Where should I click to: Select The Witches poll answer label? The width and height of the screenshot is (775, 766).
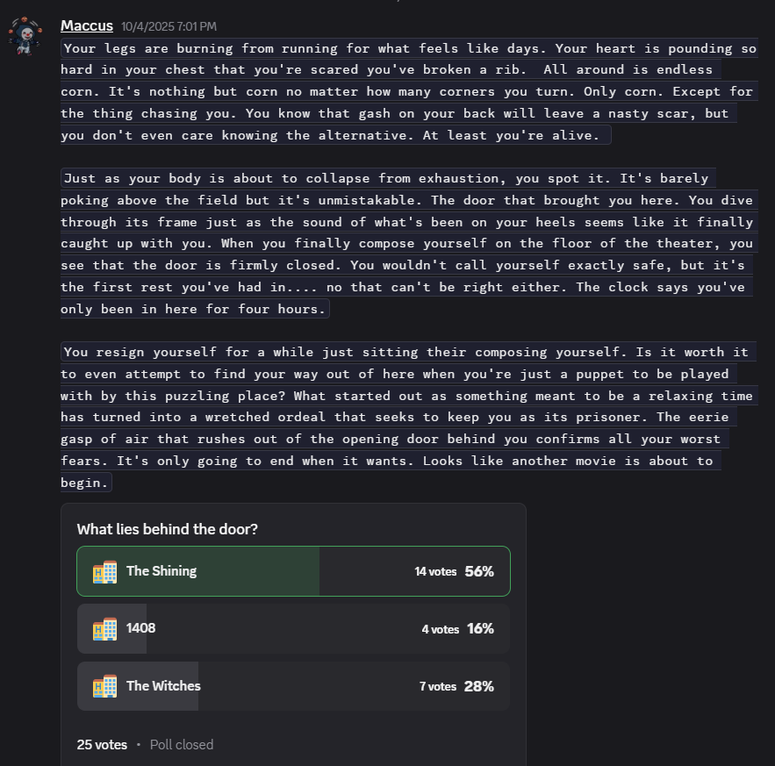tap(163, 686)
